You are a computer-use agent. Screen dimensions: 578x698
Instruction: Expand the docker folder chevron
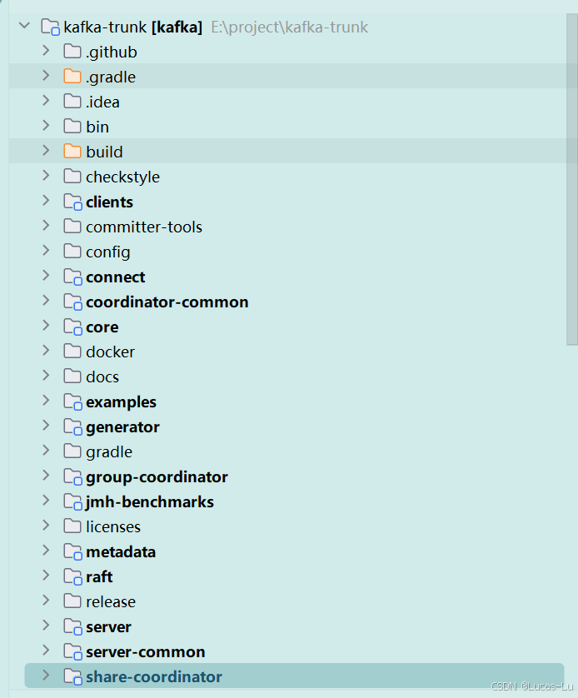46,351
